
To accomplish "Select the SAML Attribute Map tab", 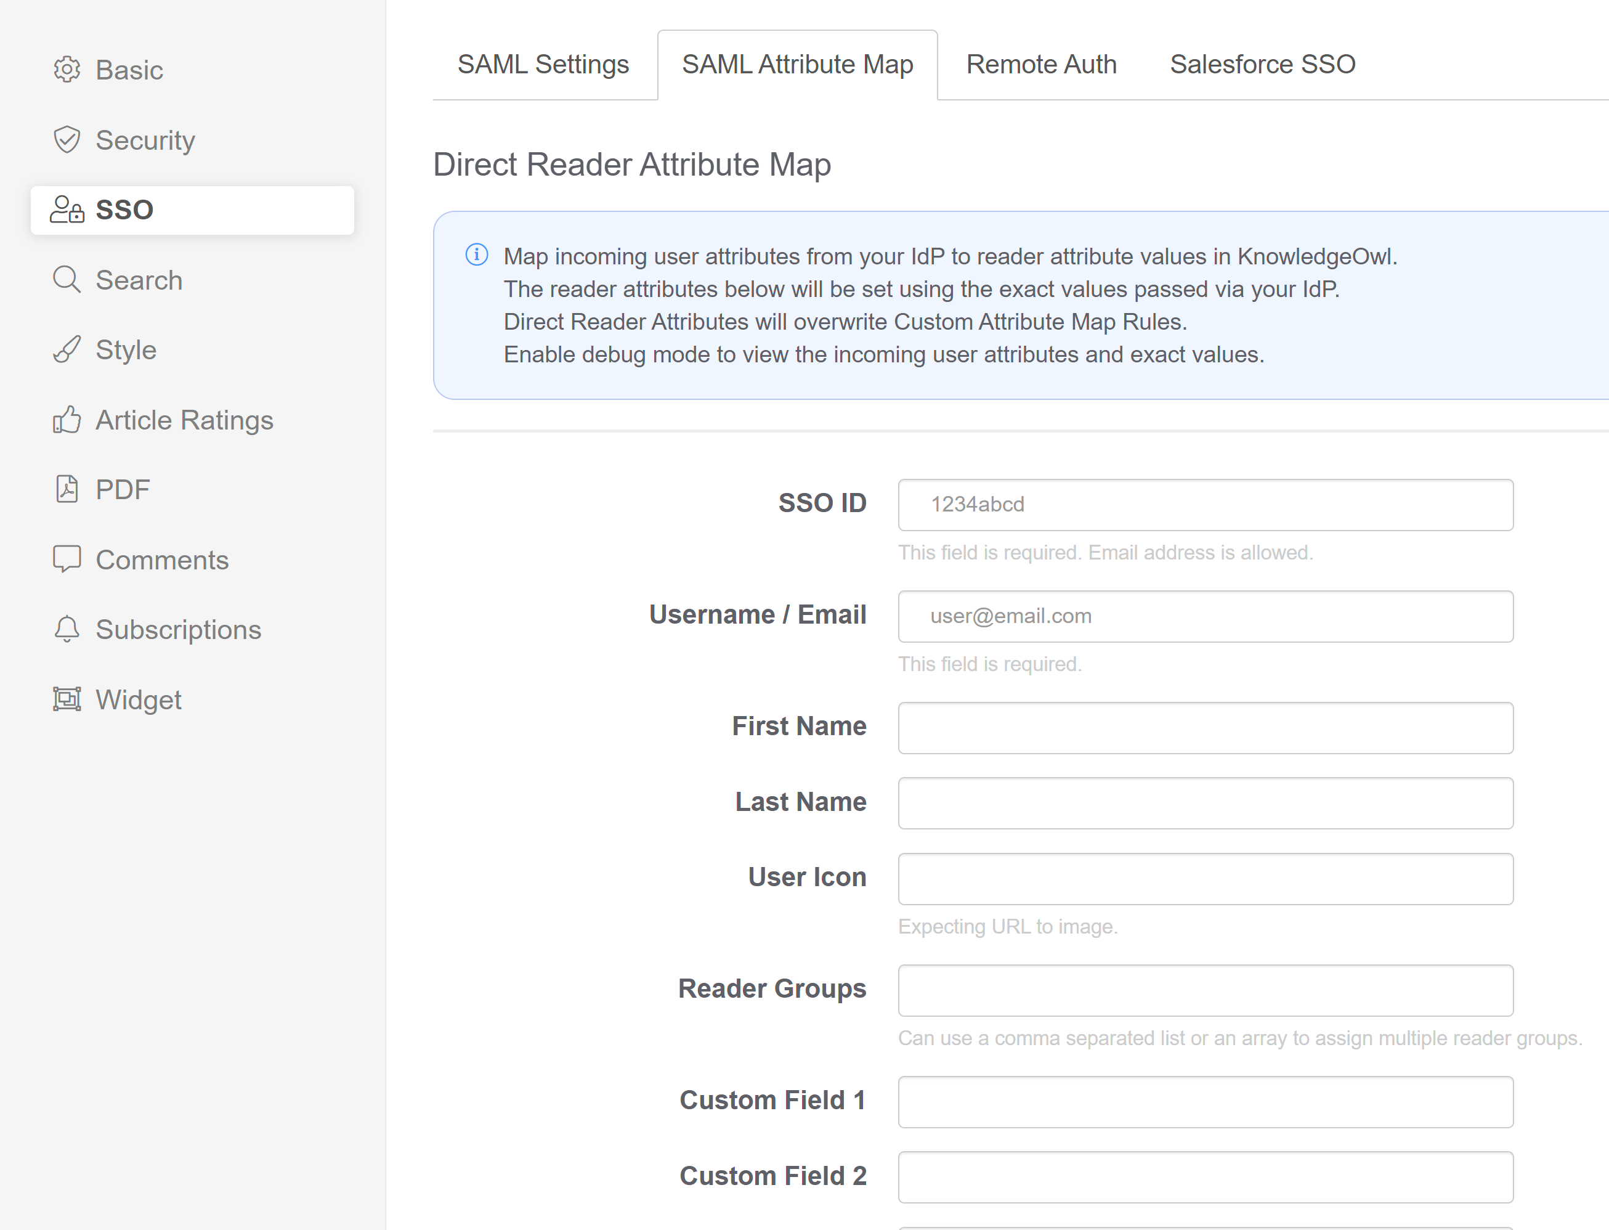I will point(797,65).
